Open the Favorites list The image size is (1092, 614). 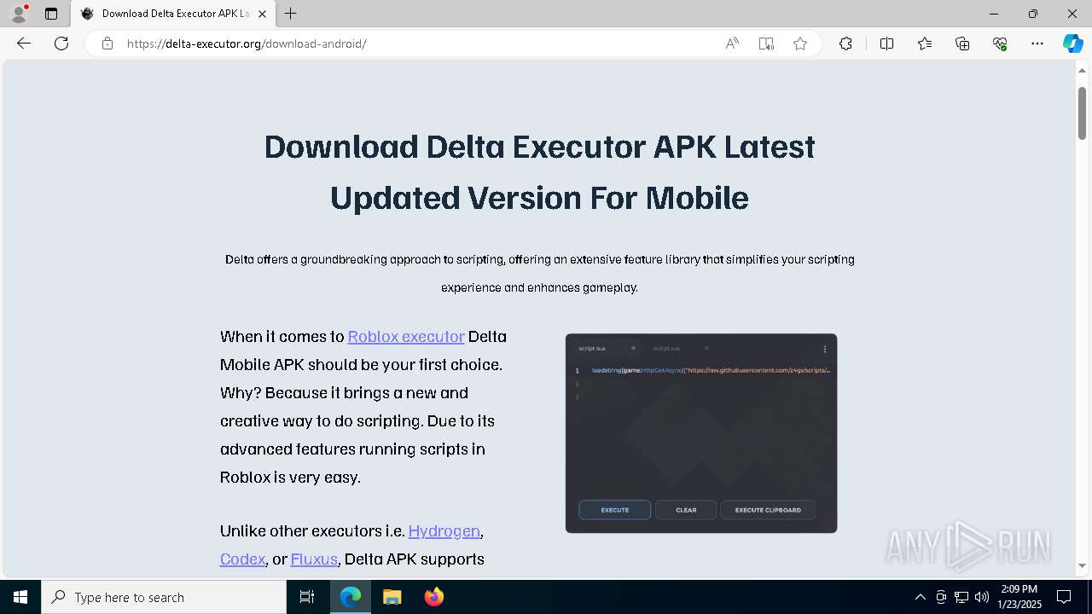click(925, 43)
